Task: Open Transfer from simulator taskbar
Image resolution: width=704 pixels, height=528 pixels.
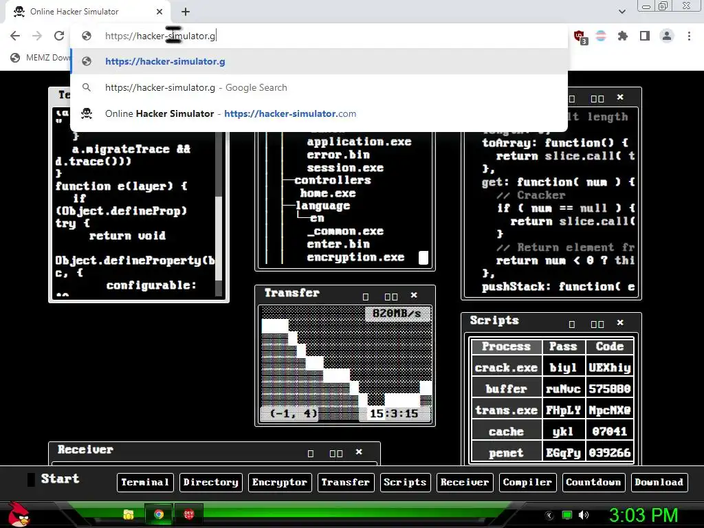Action: point(346,482)
